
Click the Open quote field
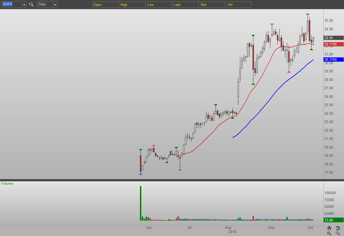coord(106,5)
